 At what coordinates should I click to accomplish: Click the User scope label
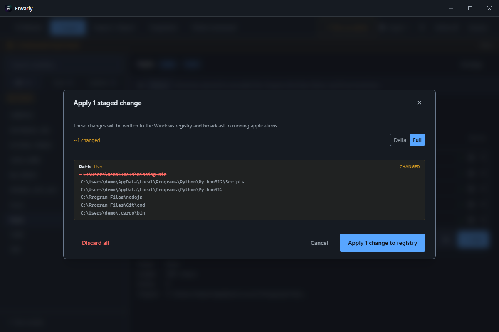click(98, 167)
